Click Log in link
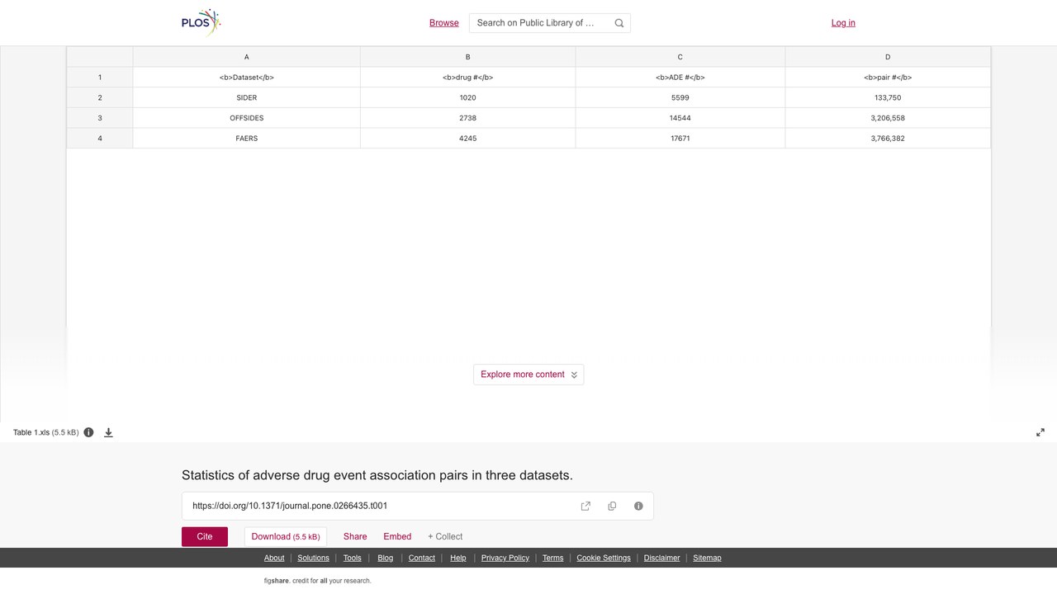Image resolution: width=1057 pixels, height=594 pixels. point(843,23)
